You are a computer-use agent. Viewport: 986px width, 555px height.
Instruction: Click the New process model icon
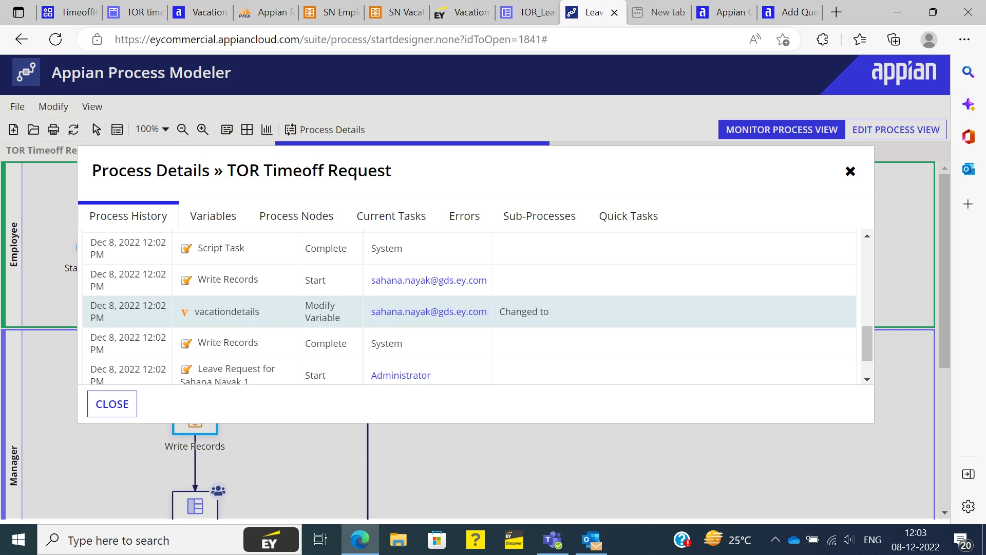[13, 129]
